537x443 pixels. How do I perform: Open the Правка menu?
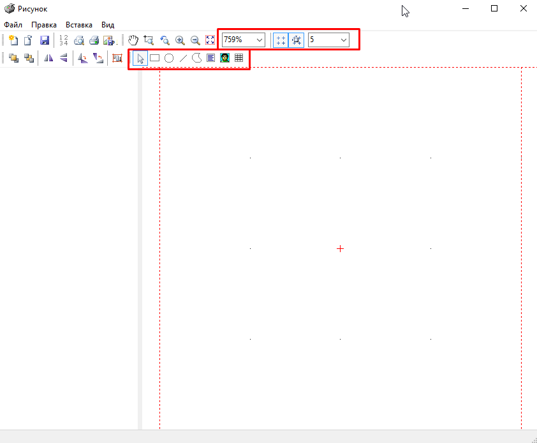tap(44, 25)
